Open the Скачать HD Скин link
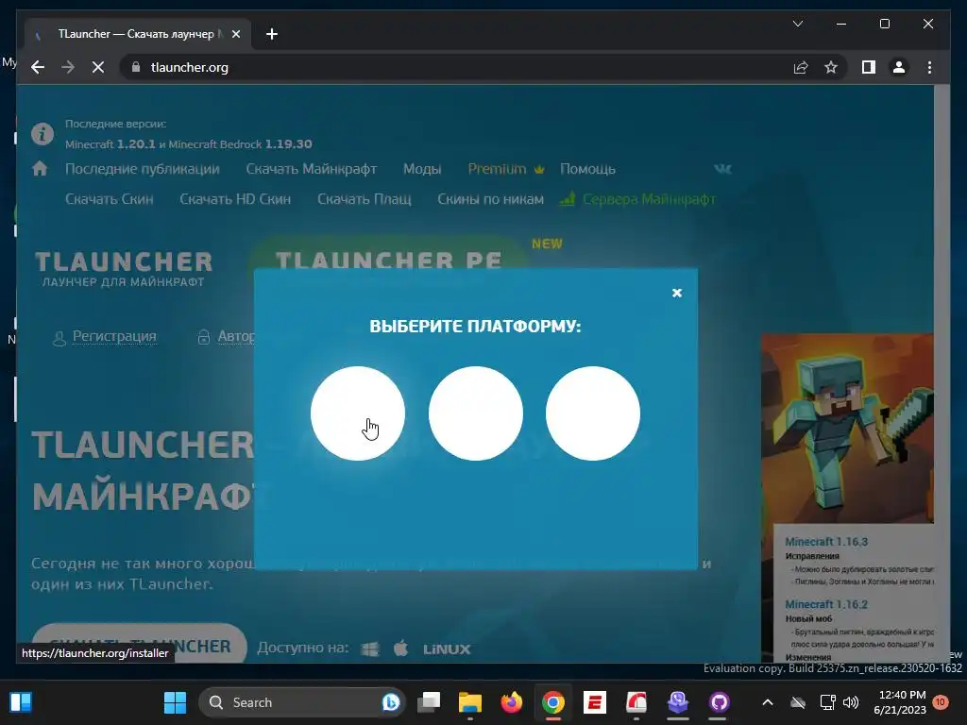Viewport: 967px width, 725px height. tap(235, 199)
